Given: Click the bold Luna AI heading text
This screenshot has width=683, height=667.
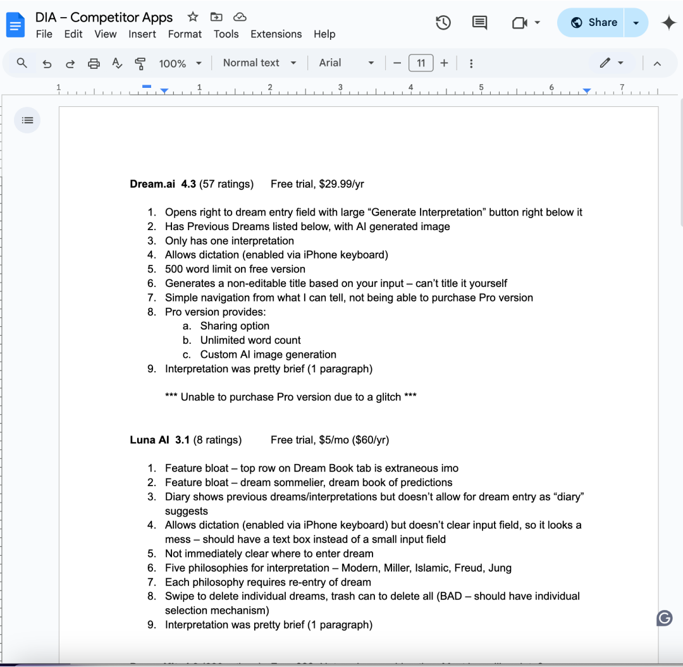Looking at the screenshot, I should tap(149, 440).
